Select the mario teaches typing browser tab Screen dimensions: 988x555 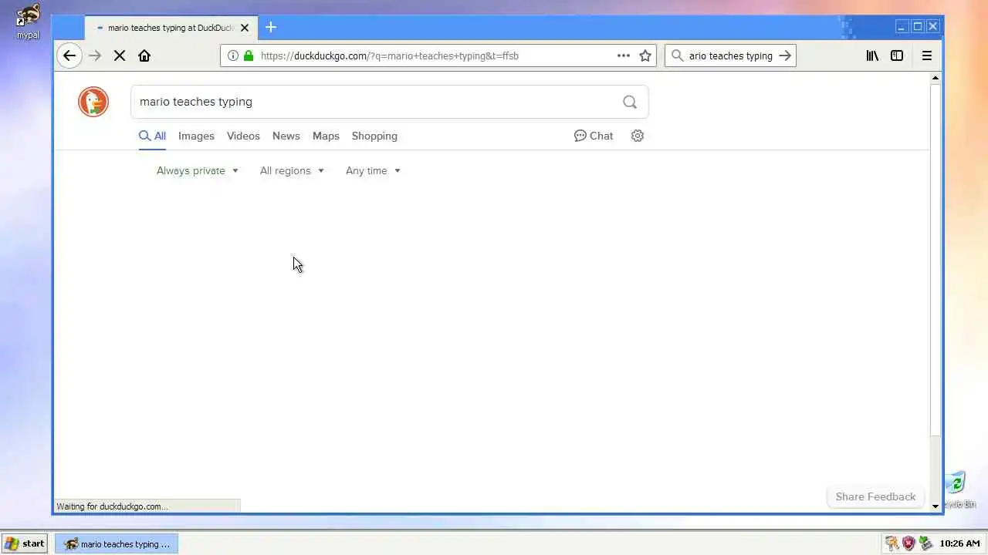point(170,28)
